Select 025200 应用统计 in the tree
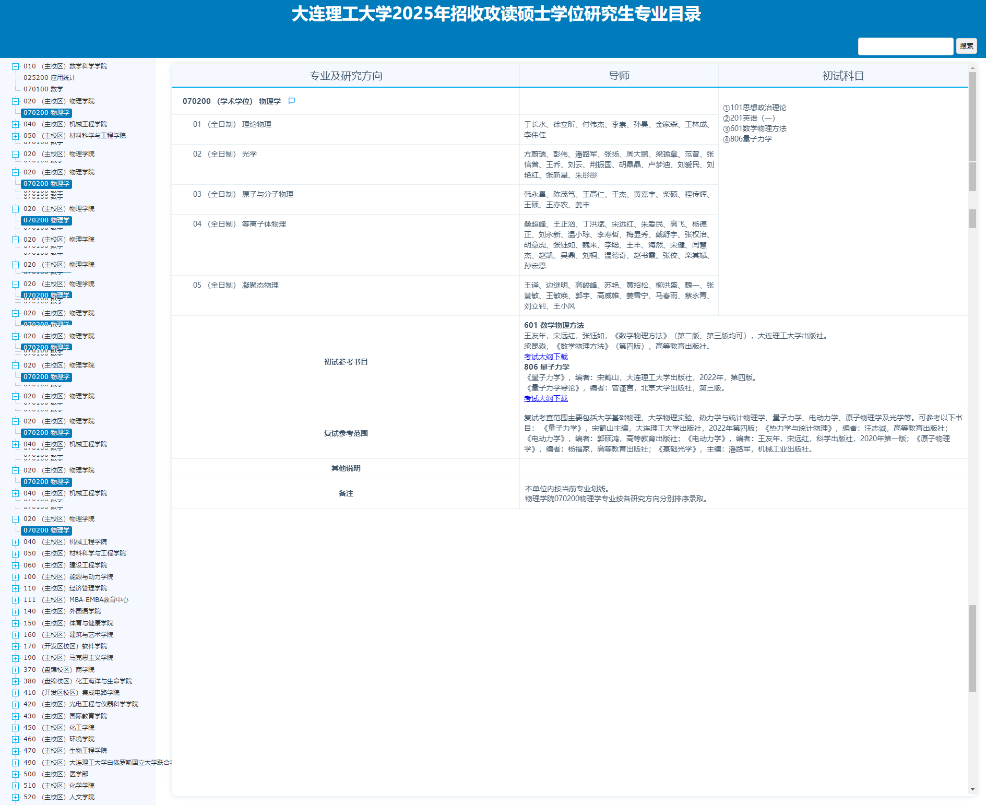986x805 pixels. [x=49, y=78]
